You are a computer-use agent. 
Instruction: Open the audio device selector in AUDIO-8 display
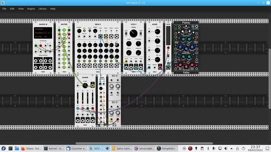click(x=43, y=33)
